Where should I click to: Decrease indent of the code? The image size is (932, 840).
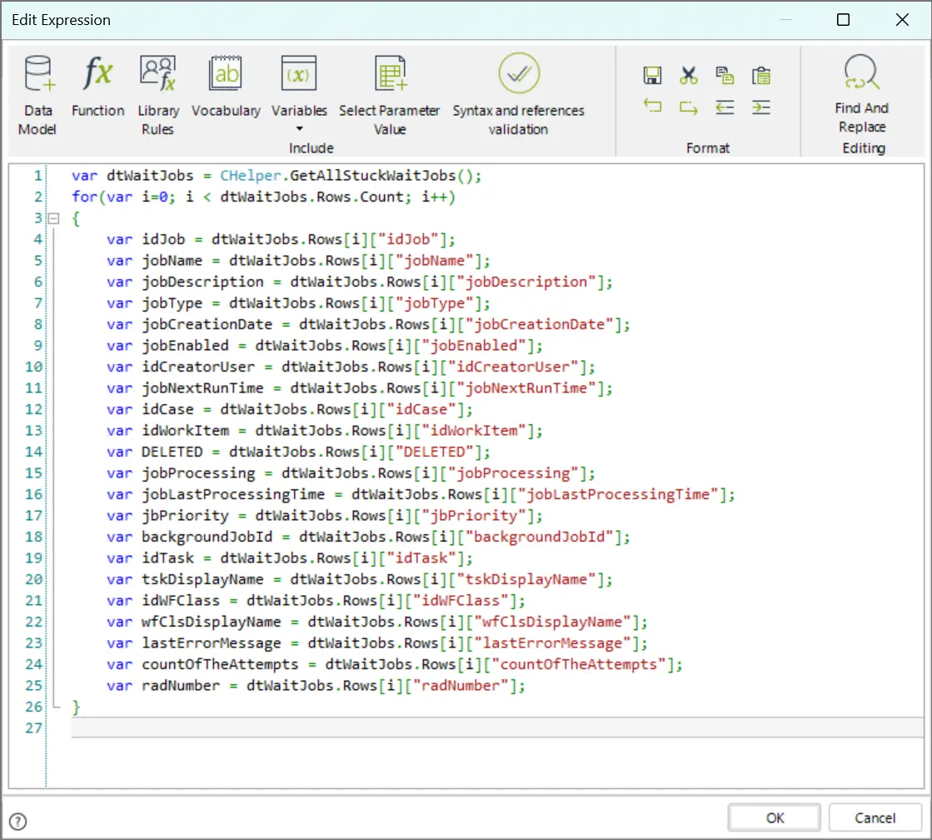point(725,107)
